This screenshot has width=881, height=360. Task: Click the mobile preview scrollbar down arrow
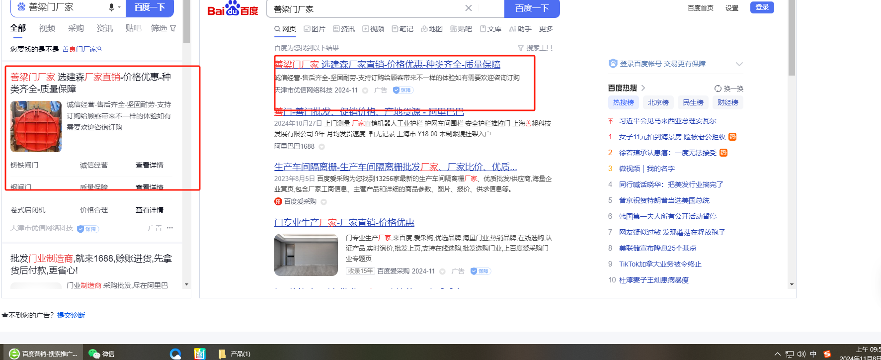pos(186,284)
